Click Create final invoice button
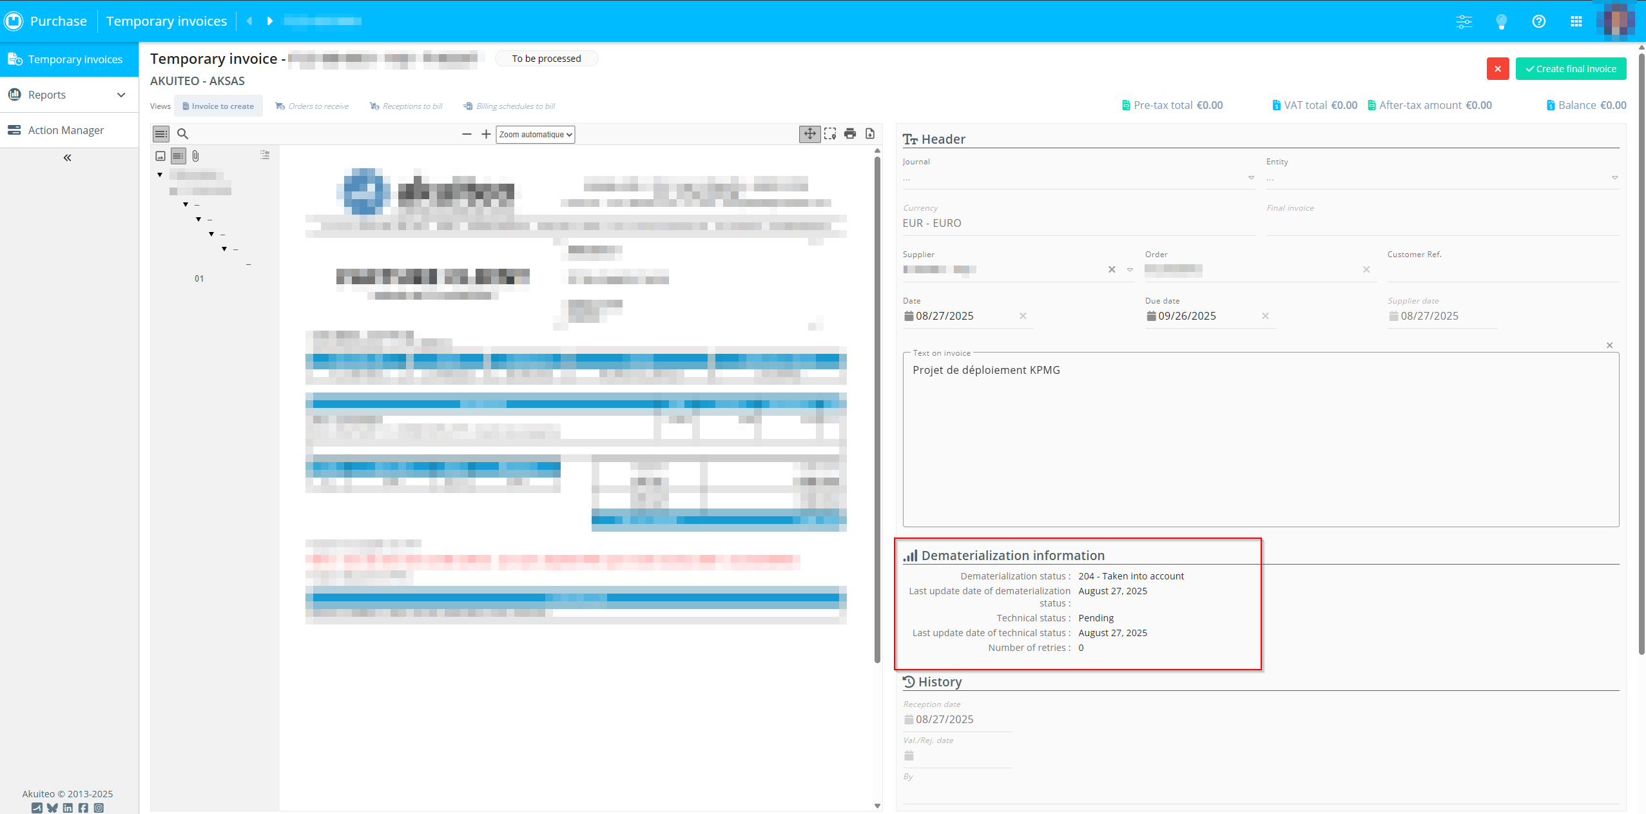The width and height of the screenshot is (1646, 814). pos(1571,69)
